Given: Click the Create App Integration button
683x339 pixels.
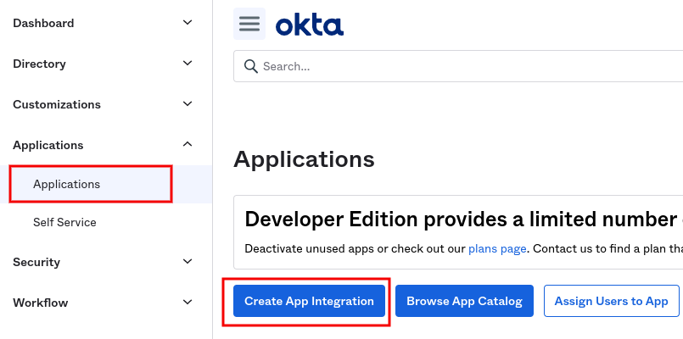Looking at the screenshot, I should pos(309,301).
